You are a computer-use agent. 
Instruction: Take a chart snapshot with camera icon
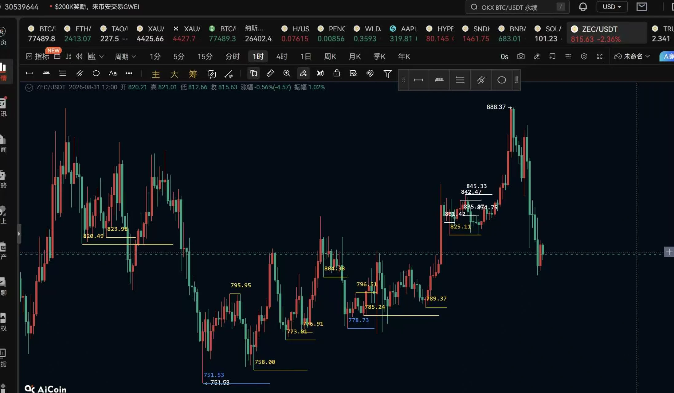pyautogui.click(x=521, y=56)
